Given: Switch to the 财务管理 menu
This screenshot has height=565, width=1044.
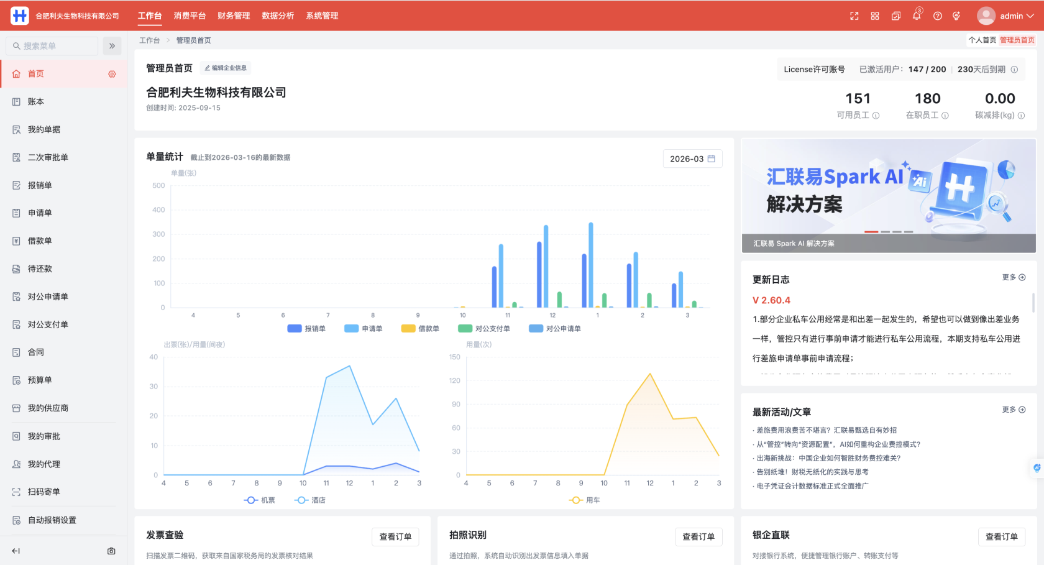Looking at the screenshot, I should point(234,16).
